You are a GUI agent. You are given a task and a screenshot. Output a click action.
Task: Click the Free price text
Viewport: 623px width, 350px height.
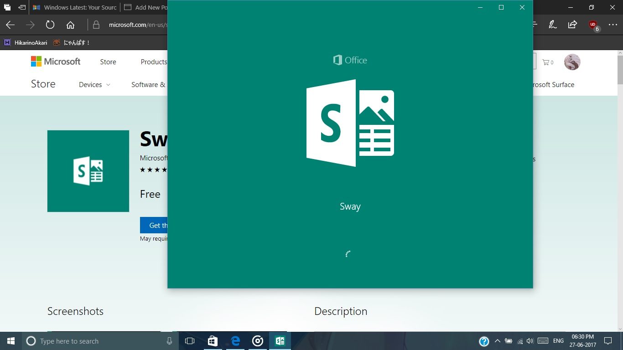tap(150, 194)
